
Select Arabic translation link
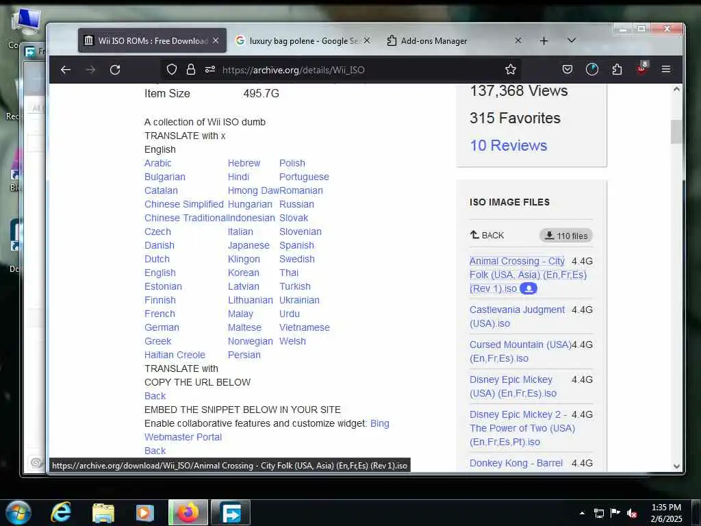158,163
